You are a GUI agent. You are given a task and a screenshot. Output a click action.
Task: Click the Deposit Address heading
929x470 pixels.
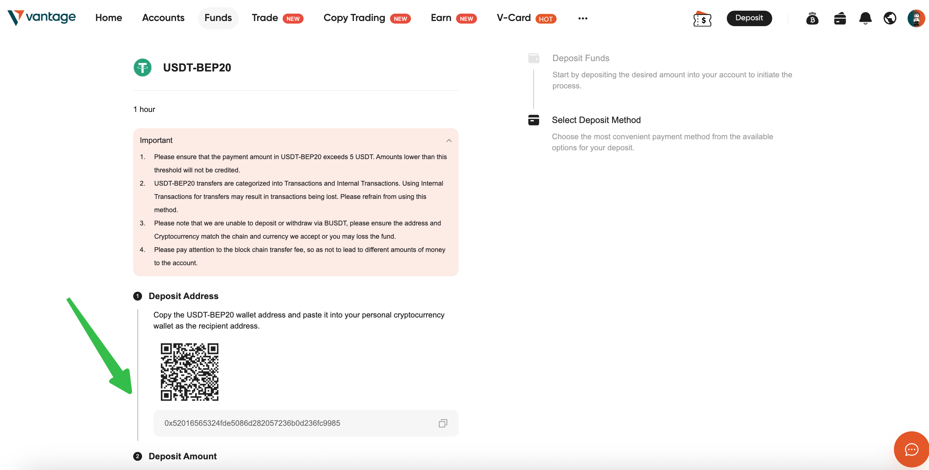pyautogui.click(x=183, y=296)
